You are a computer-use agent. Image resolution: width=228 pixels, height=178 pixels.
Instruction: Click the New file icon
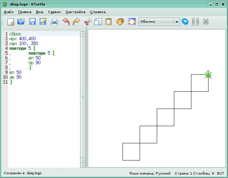(11, 22)
